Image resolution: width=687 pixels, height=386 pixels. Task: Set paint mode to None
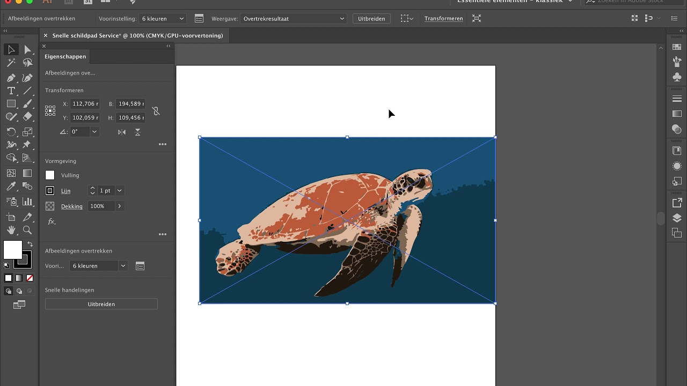click(30, 278)
